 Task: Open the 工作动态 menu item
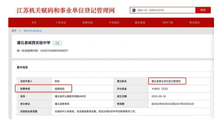pyautogui.click(x=61, y=22)
